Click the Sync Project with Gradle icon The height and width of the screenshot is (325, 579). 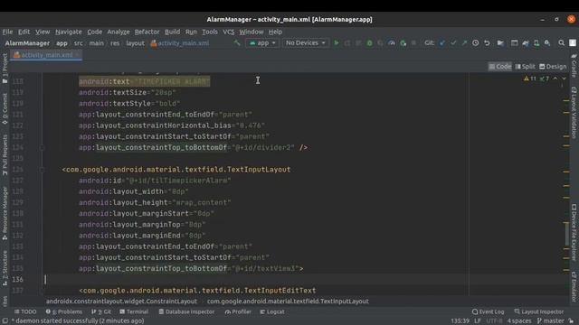(525, 43)
